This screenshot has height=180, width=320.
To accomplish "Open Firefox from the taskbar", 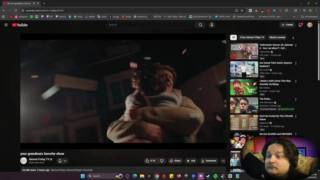I will 179,176.
